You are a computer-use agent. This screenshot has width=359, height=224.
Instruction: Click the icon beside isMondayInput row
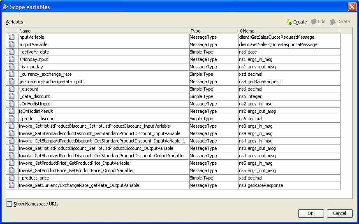click(x=12, y=59)
